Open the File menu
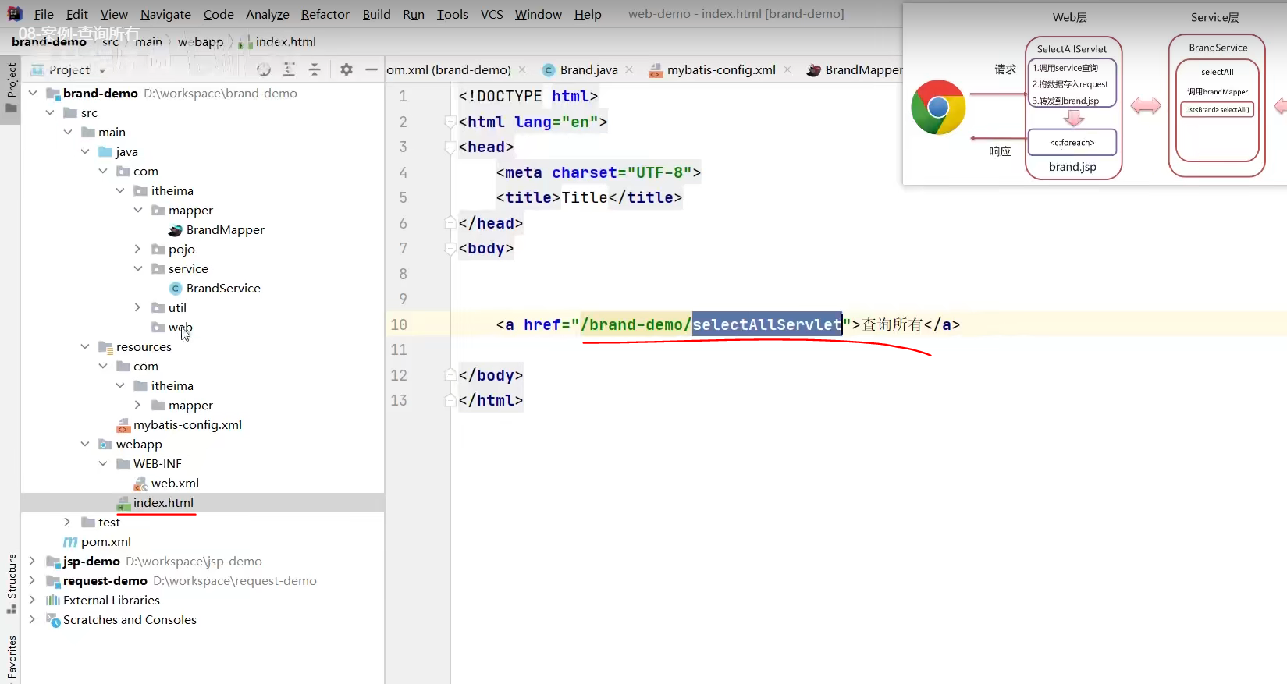 tap(44, 14)
